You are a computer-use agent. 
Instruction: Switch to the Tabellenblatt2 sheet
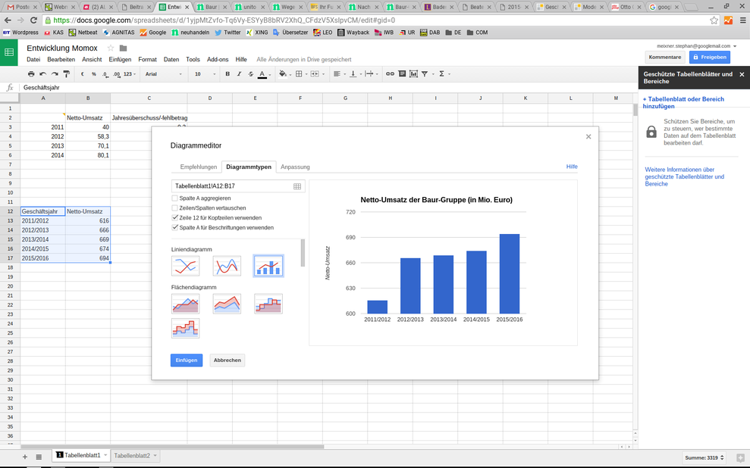(132, 456)
